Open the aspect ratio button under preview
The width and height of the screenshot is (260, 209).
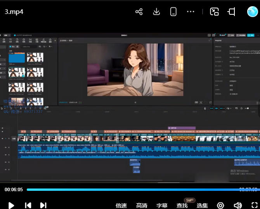[196, 103]
